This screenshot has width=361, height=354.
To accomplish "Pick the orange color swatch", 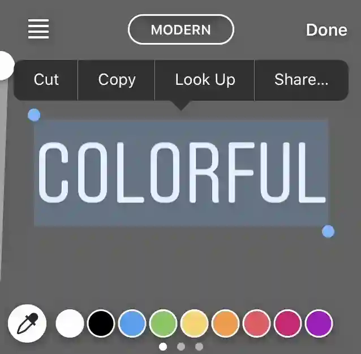I will pyautogui.click(x=225, y=323).
